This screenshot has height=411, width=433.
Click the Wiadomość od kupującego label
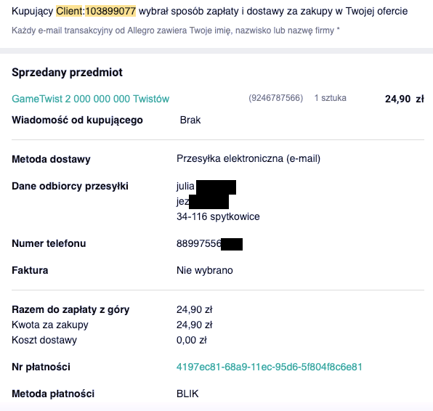[77, 120]
